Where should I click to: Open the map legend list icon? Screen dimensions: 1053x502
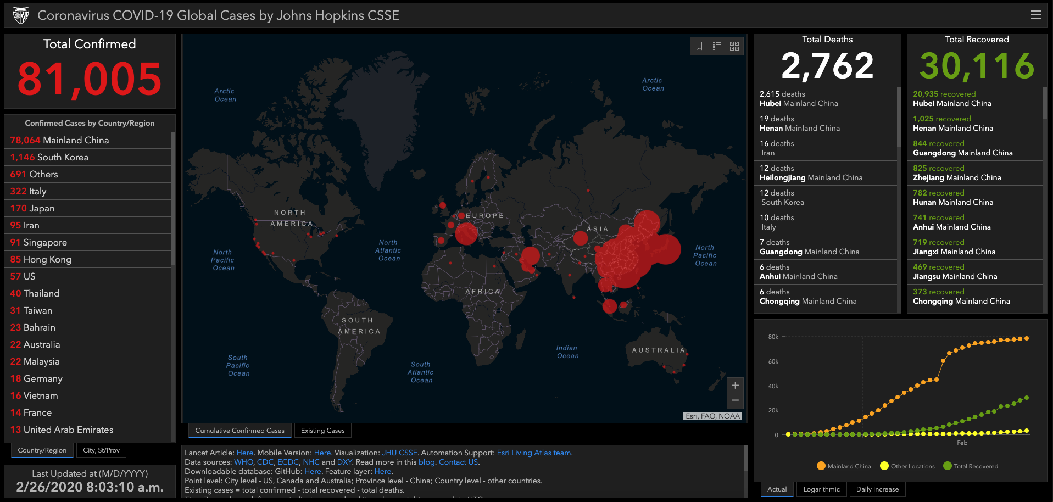click(x=717, y=46)
